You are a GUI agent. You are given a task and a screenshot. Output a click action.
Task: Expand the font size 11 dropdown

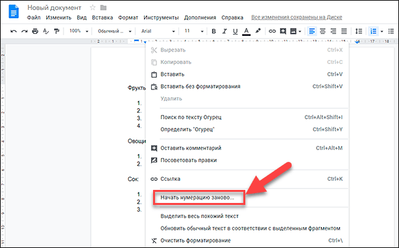coord(194,31)
